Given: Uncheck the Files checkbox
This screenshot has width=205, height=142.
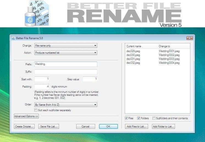Looking at the screenshot, I should click(x=126, y=118).
